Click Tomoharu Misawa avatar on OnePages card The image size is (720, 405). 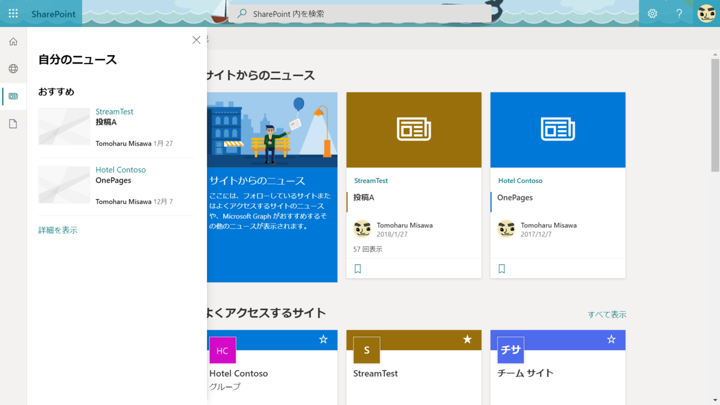[506, 229]
